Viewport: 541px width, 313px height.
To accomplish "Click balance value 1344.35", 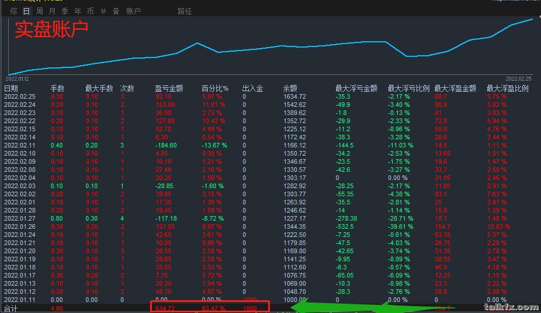I will point(295,226).
